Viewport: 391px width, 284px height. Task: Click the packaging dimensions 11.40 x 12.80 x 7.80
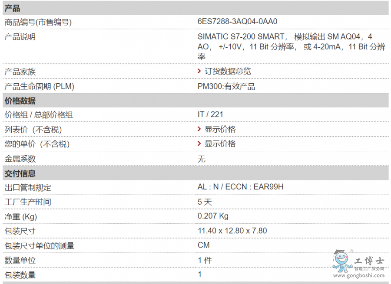coord(232,231)
